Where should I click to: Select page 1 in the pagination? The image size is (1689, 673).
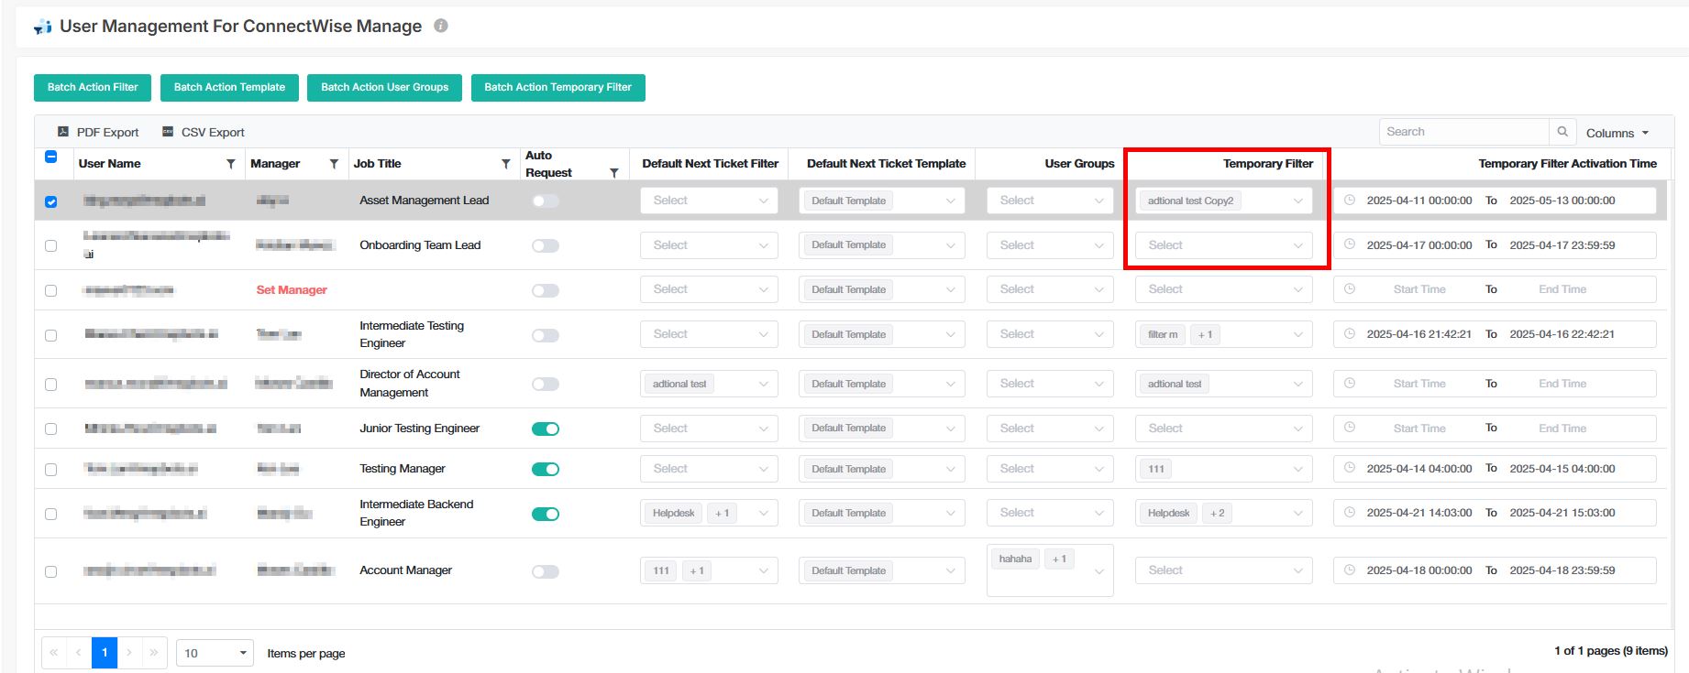105,652
